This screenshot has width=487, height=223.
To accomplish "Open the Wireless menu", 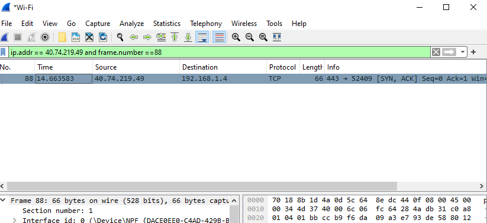I will 244,24.
